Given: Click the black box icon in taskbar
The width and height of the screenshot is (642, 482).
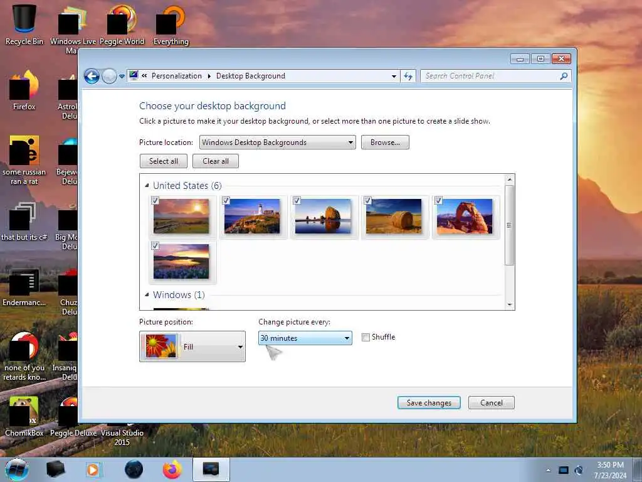Looking at the screenshot, I should [56, 469].
